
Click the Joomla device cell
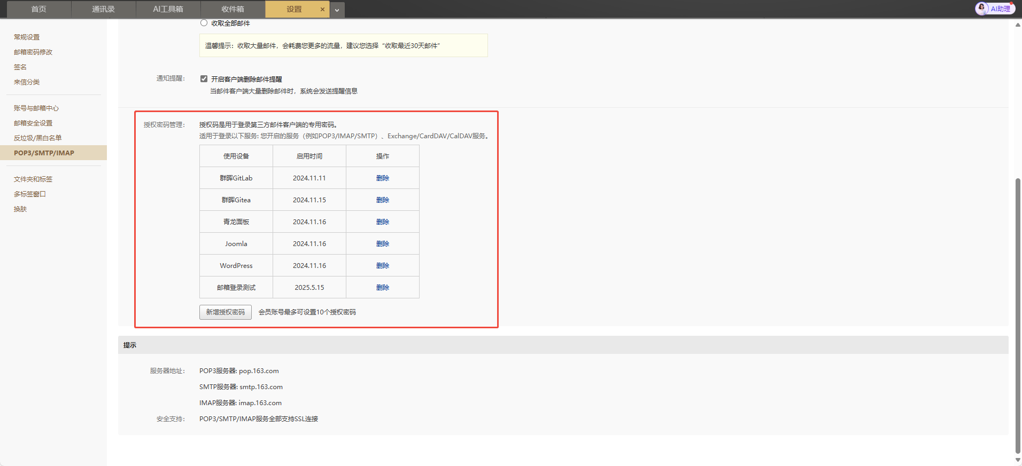click(236, 244)
